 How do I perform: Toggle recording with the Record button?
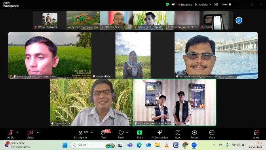(x=194, y=134)
